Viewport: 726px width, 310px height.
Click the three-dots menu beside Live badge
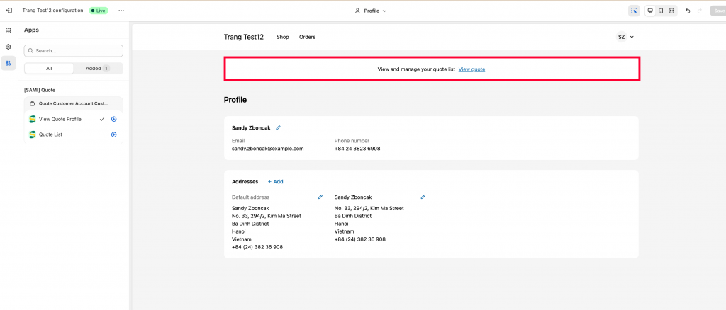click(x=121, y=11)
